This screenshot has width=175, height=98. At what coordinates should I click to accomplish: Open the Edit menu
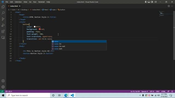point(11,2)
